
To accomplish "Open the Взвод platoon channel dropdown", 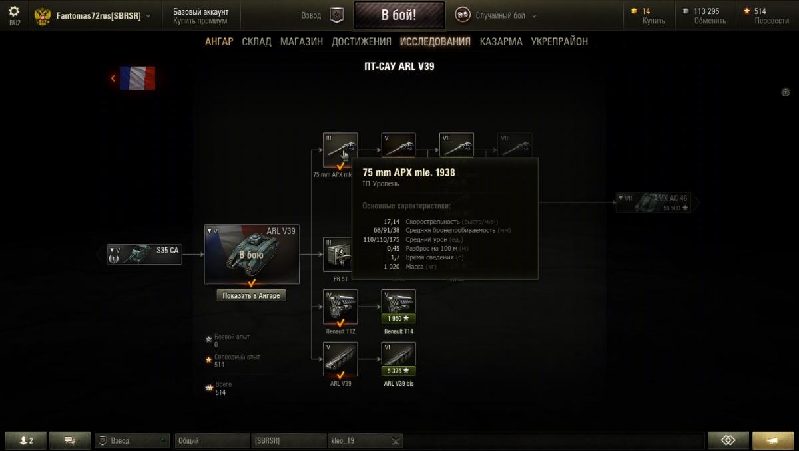I will [x=131, y=440].
